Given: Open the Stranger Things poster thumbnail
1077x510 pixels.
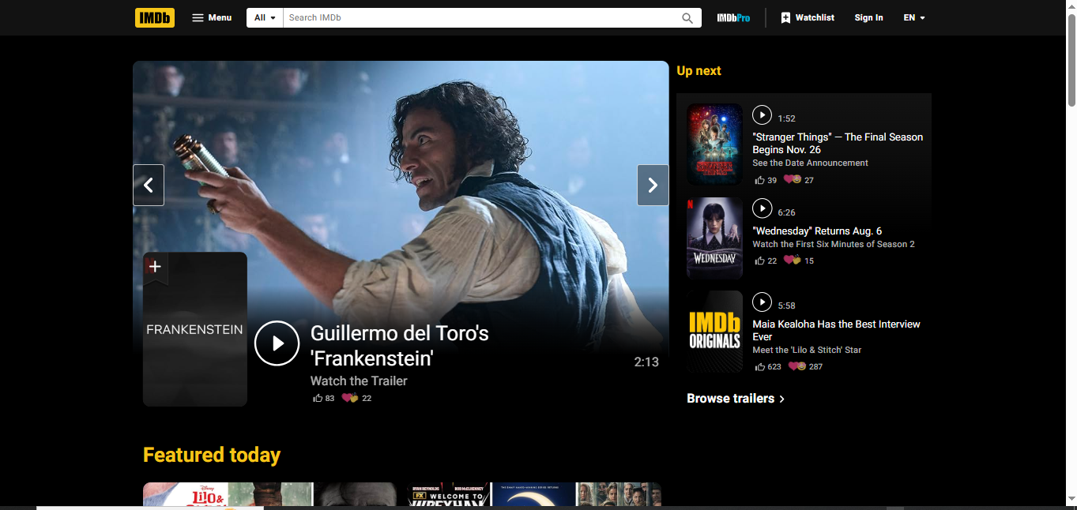Looking at the screenshot, I should 714,144.
